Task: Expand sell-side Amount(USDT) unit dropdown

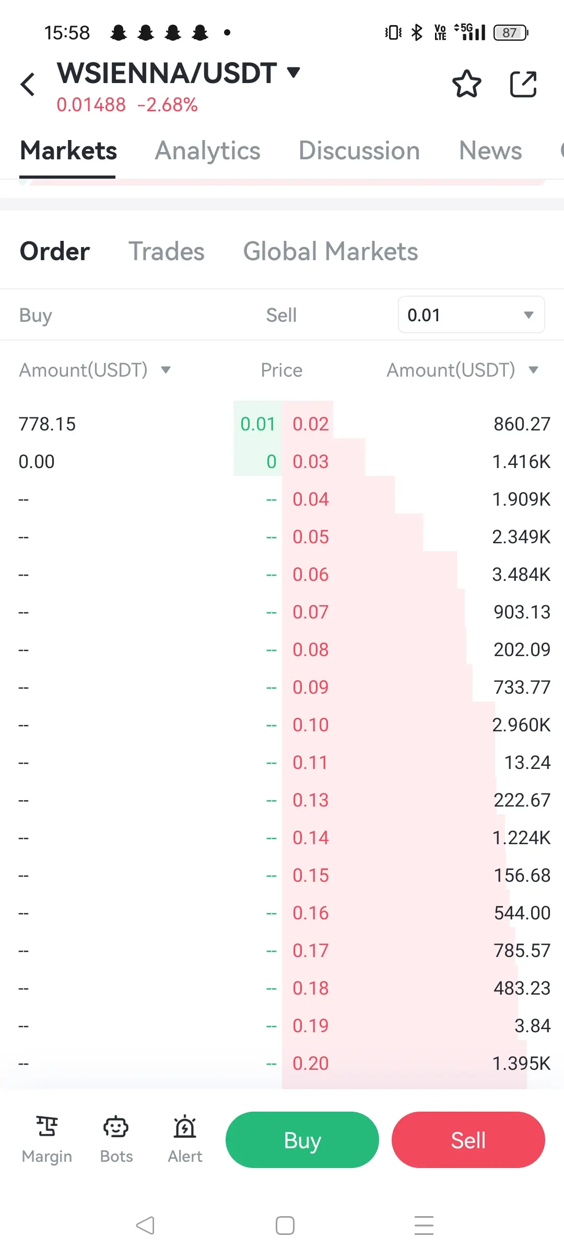Action: 533,370
